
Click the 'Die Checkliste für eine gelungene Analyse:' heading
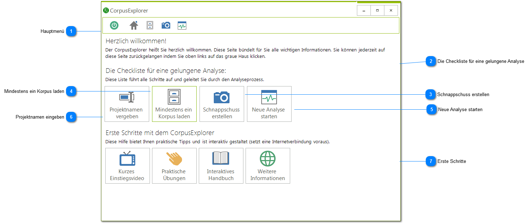pos(166,71)
